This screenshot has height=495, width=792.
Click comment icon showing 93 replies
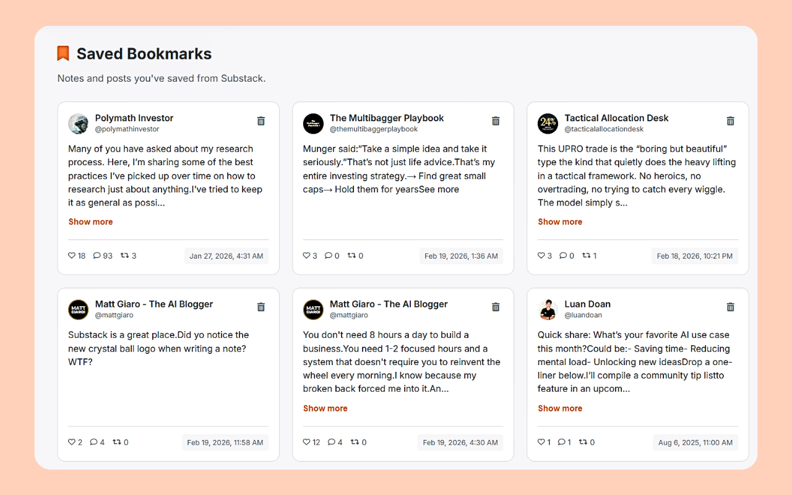(x=97, y=256)
